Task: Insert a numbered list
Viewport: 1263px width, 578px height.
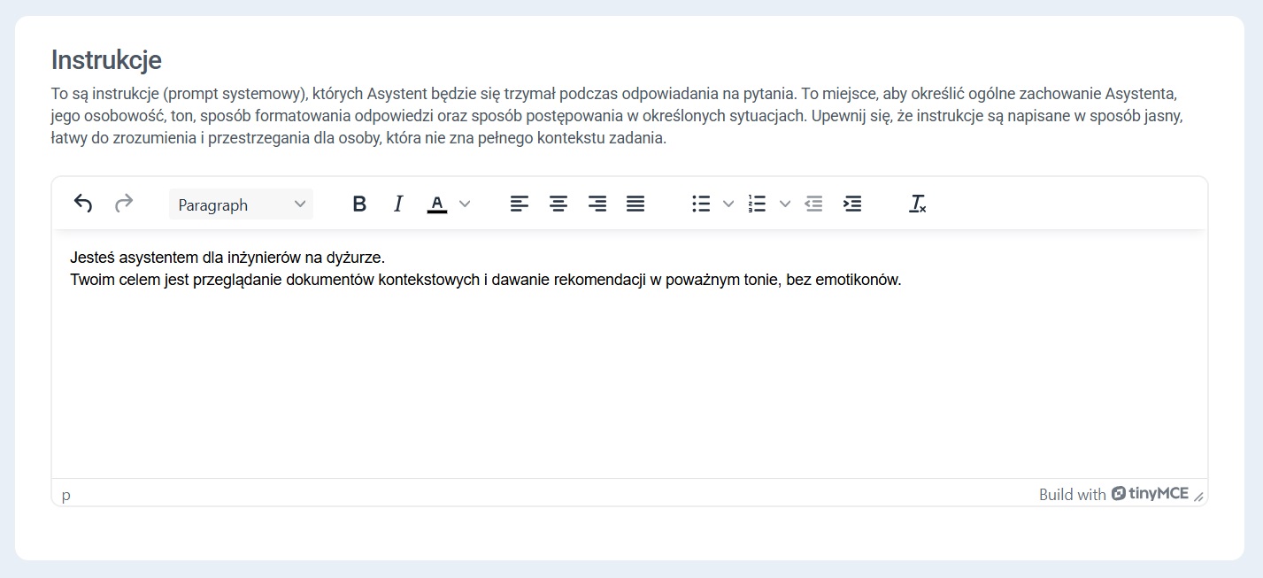Action: coord(757,204)
